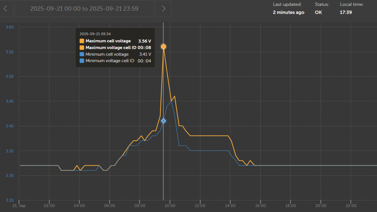Click blue swatch beside Minimum cell voltage

[82, 54]
